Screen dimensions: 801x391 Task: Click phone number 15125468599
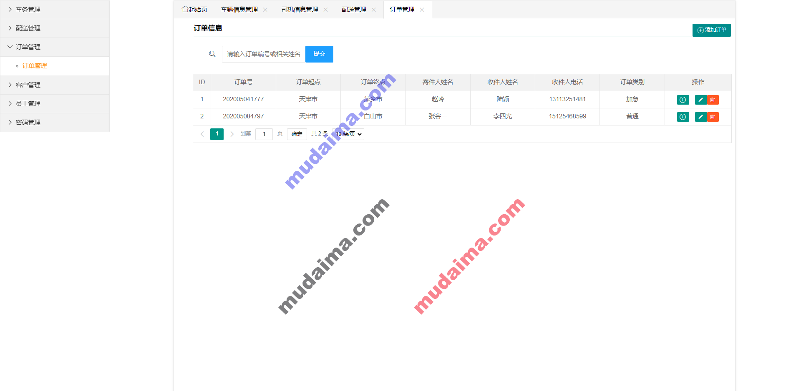pyautogui.click(x=567, y=116)
